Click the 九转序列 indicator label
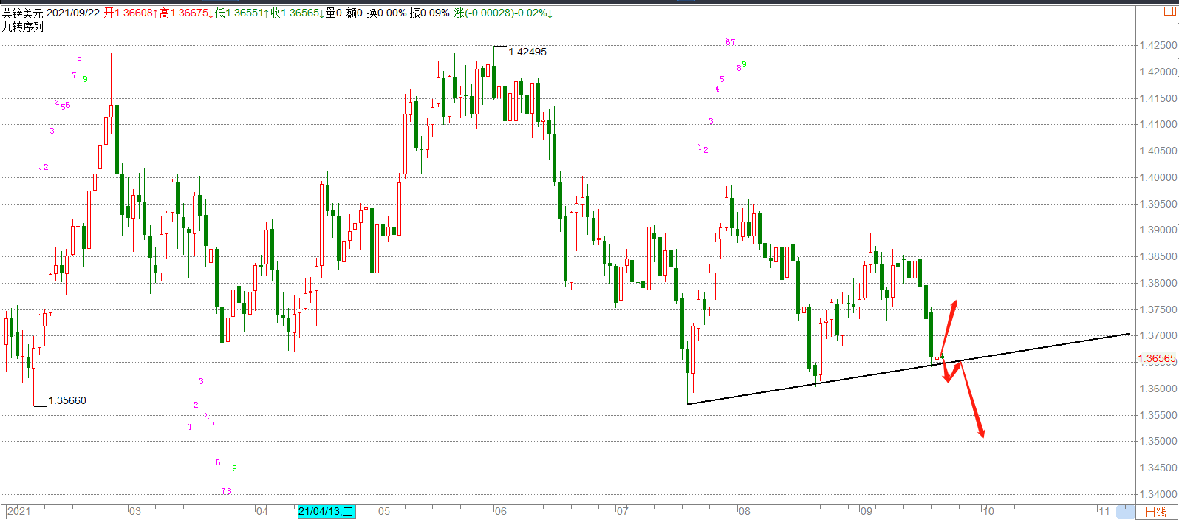 click(22, 27)
